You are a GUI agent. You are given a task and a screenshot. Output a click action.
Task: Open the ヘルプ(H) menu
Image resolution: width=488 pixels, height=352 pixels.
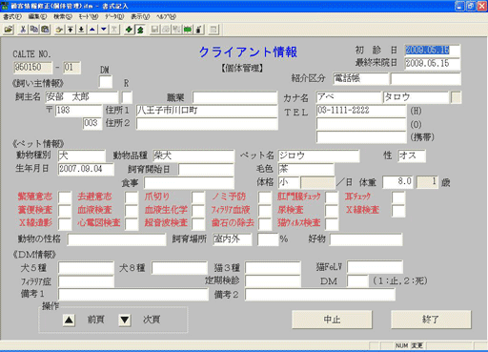(x=166, y=16)
